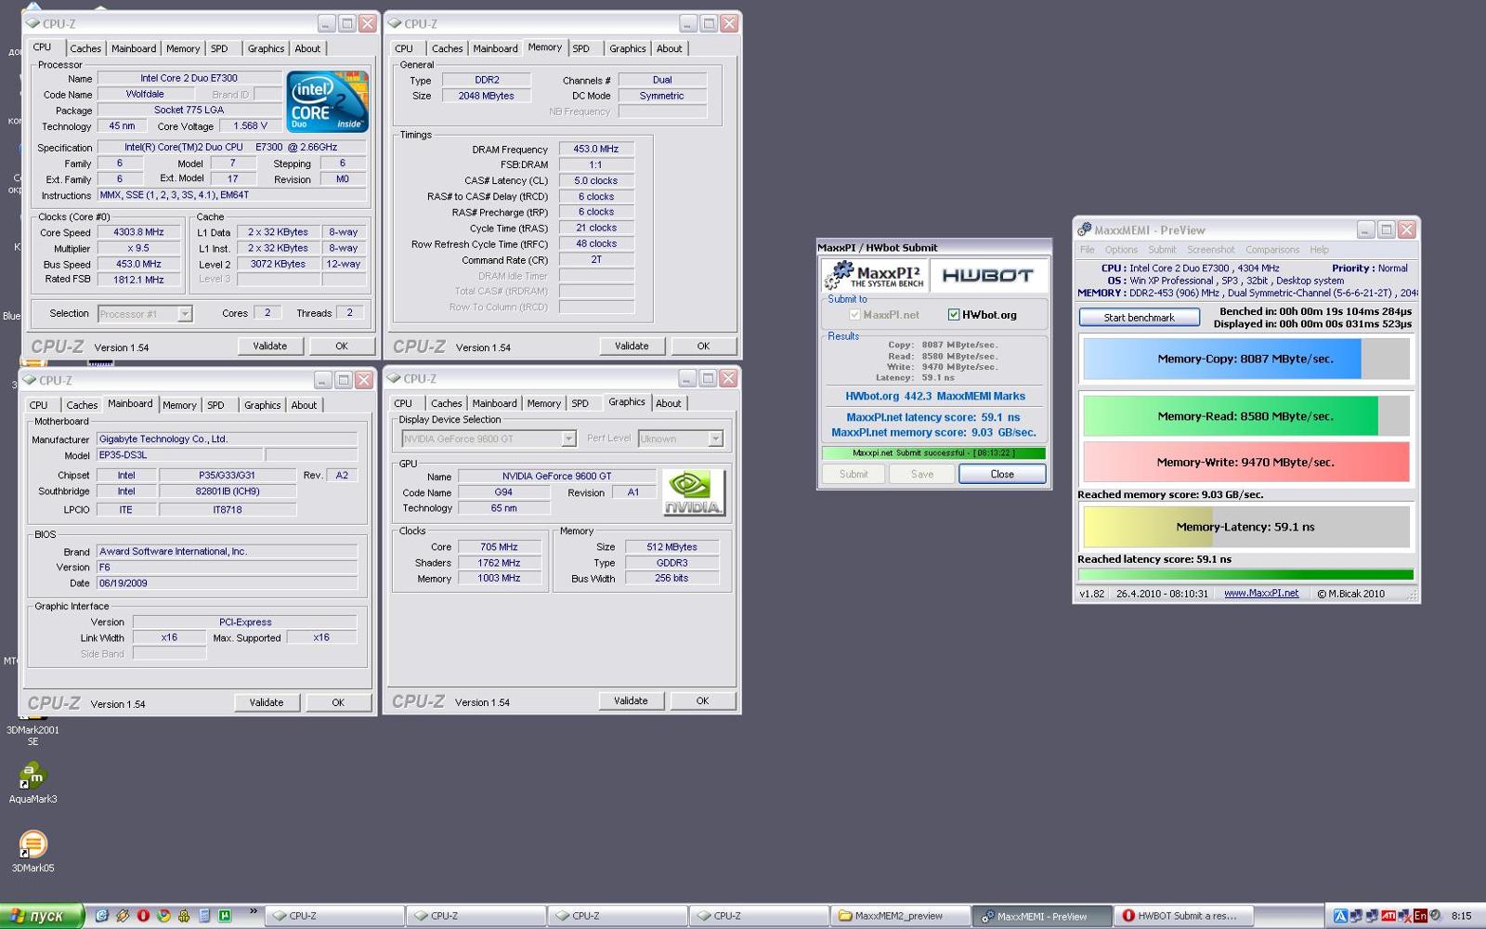Click the GPU name NVIDIA GeForce 9600 GT
This screenshot has height=929, width=1486.
[x=556, y=476]
